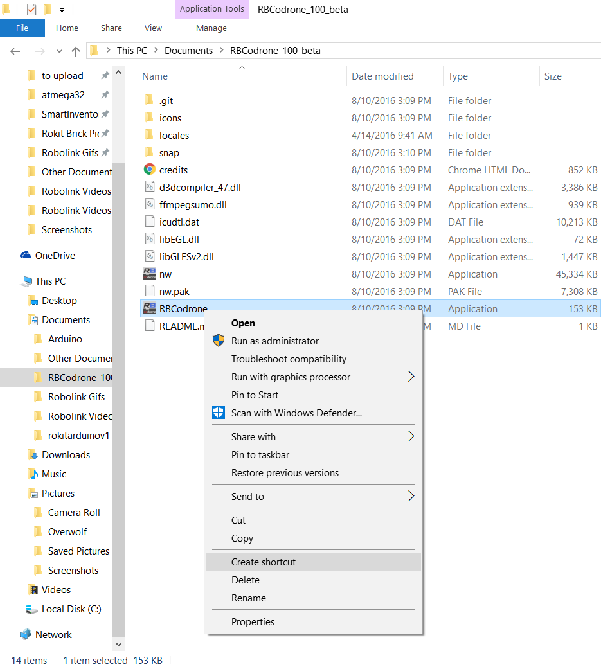Choose Create shortcut from the context menu
The image size is (601, 667).
click(313, 562)
